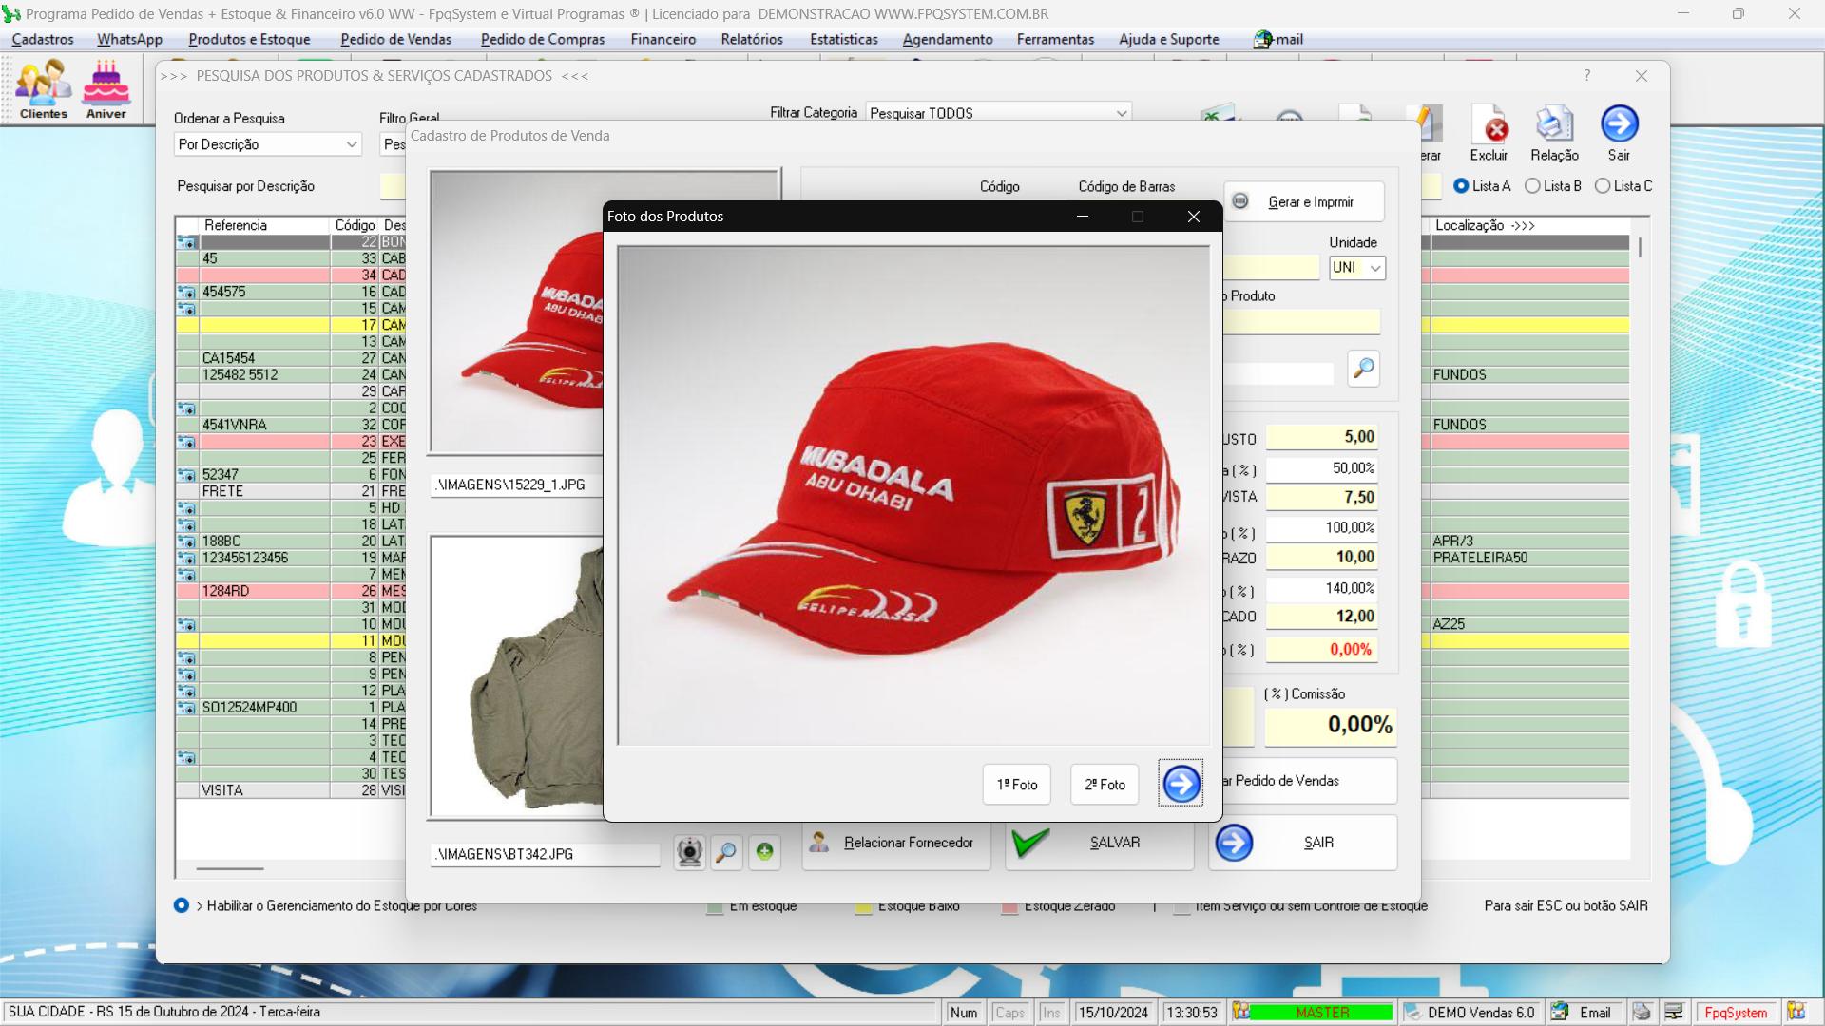Click the printer icon in status bar
Image resolution: width=1825 pixels, height=1026 pixels.
tap(1642, 1012)
